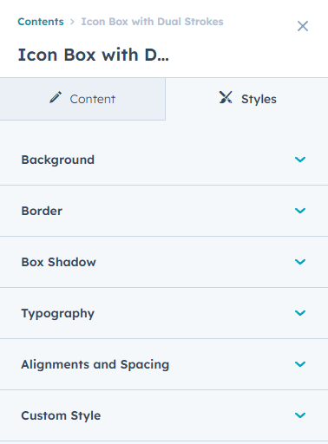The width and height of the screenshot is (328, 444).
Task: Close the module editor panel
Action: pos(303,26)
